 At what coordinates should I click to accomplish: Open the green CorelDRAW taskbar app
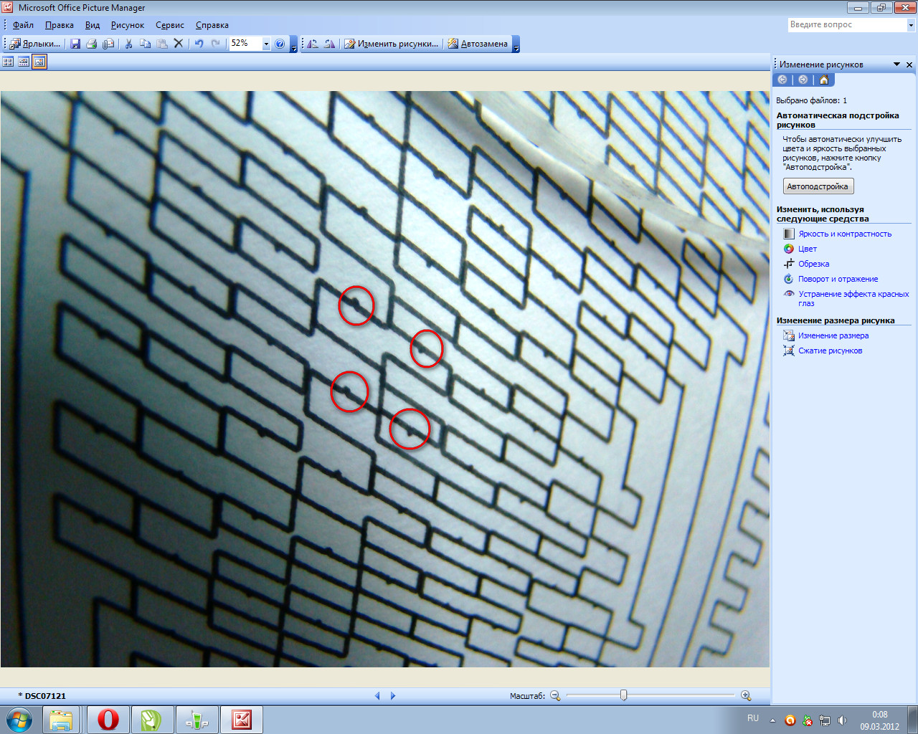click(152, 720)
